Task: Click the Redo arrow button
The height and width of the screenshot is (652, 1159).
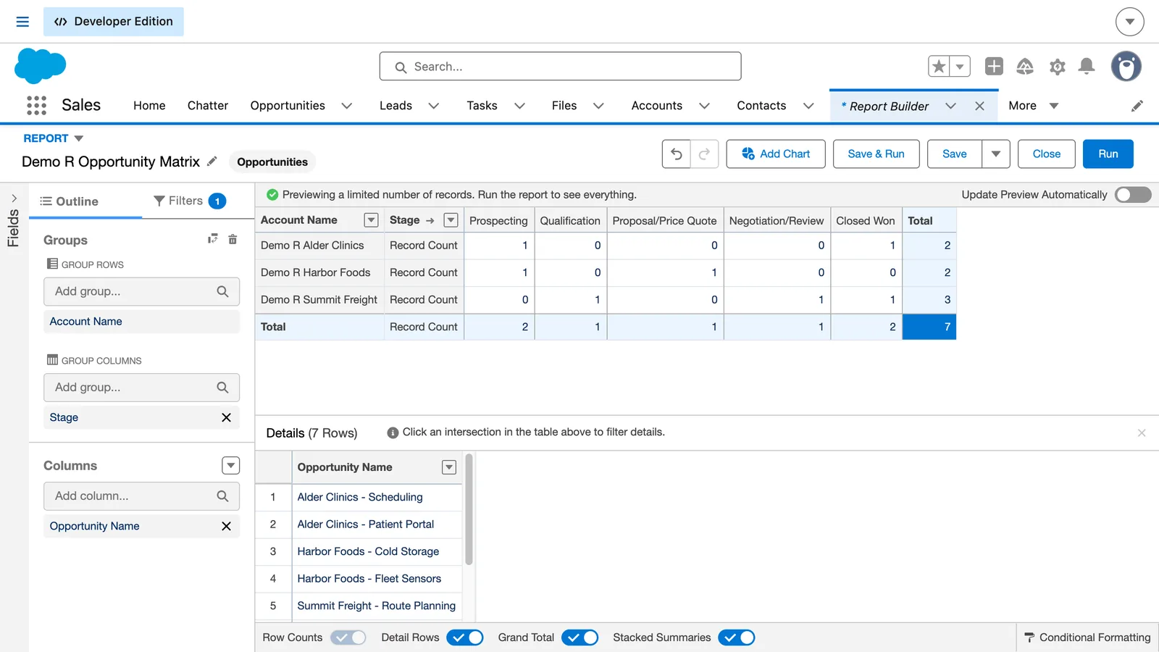Action: tap(704, 154)
